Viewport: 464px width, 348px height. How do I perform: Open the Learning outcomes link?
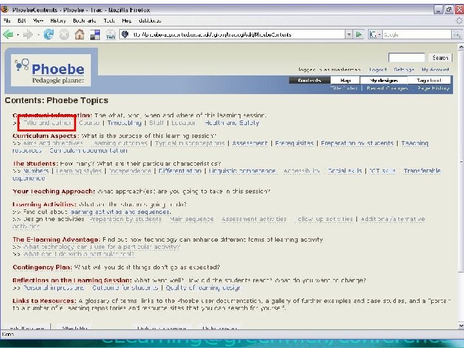pyautogui.click(x=119, y=143)
